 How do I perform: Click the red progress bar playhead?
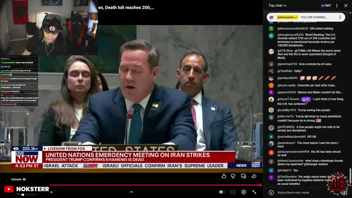click(x=260, y=185)
